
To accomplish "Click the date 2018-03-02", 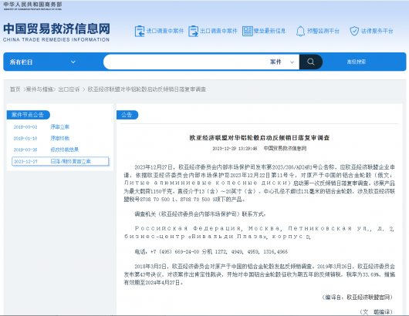I will 25,127.
